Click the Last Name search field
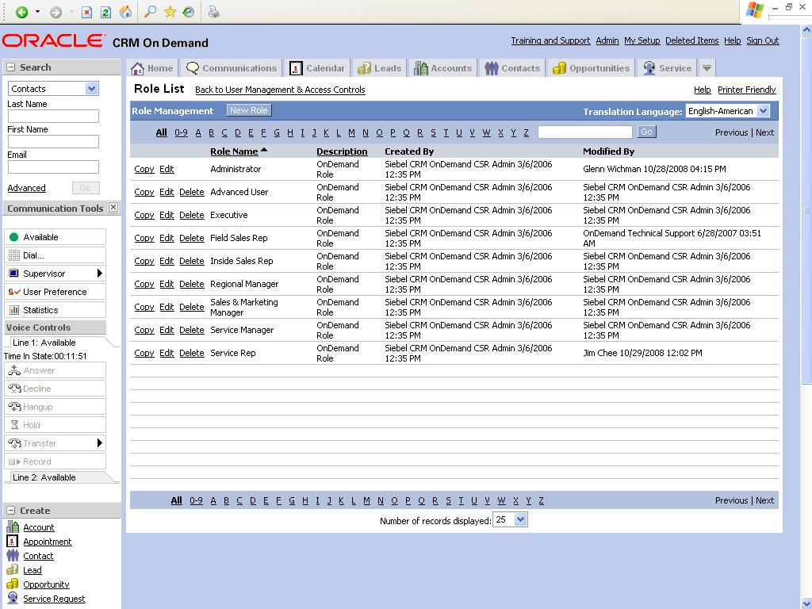Screen dimensions: 812x609 click(x=53, y=116)
